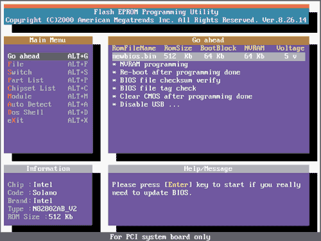Screen dimensions: 321x241
Task: Select the Module menu item
Action: click(x=48, y=96)
